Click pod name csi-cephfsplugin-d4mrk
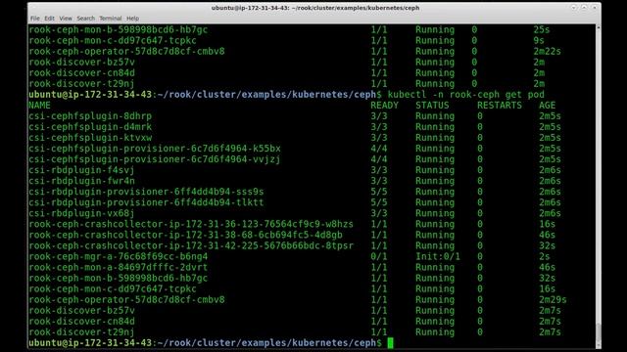 tap(90, 127)
